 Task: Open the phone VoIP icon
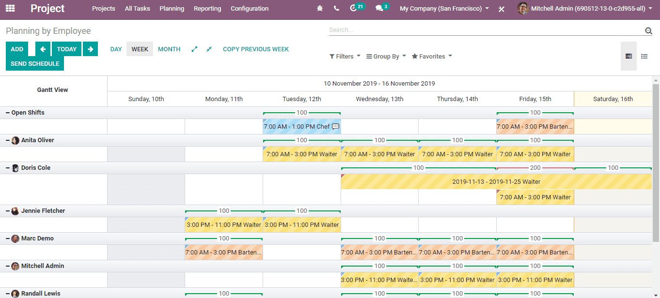pos(336,9)
